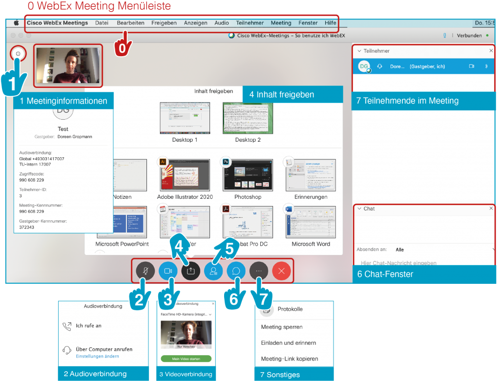Click the Verbunden connection status
500x381 pixels.
469,36
